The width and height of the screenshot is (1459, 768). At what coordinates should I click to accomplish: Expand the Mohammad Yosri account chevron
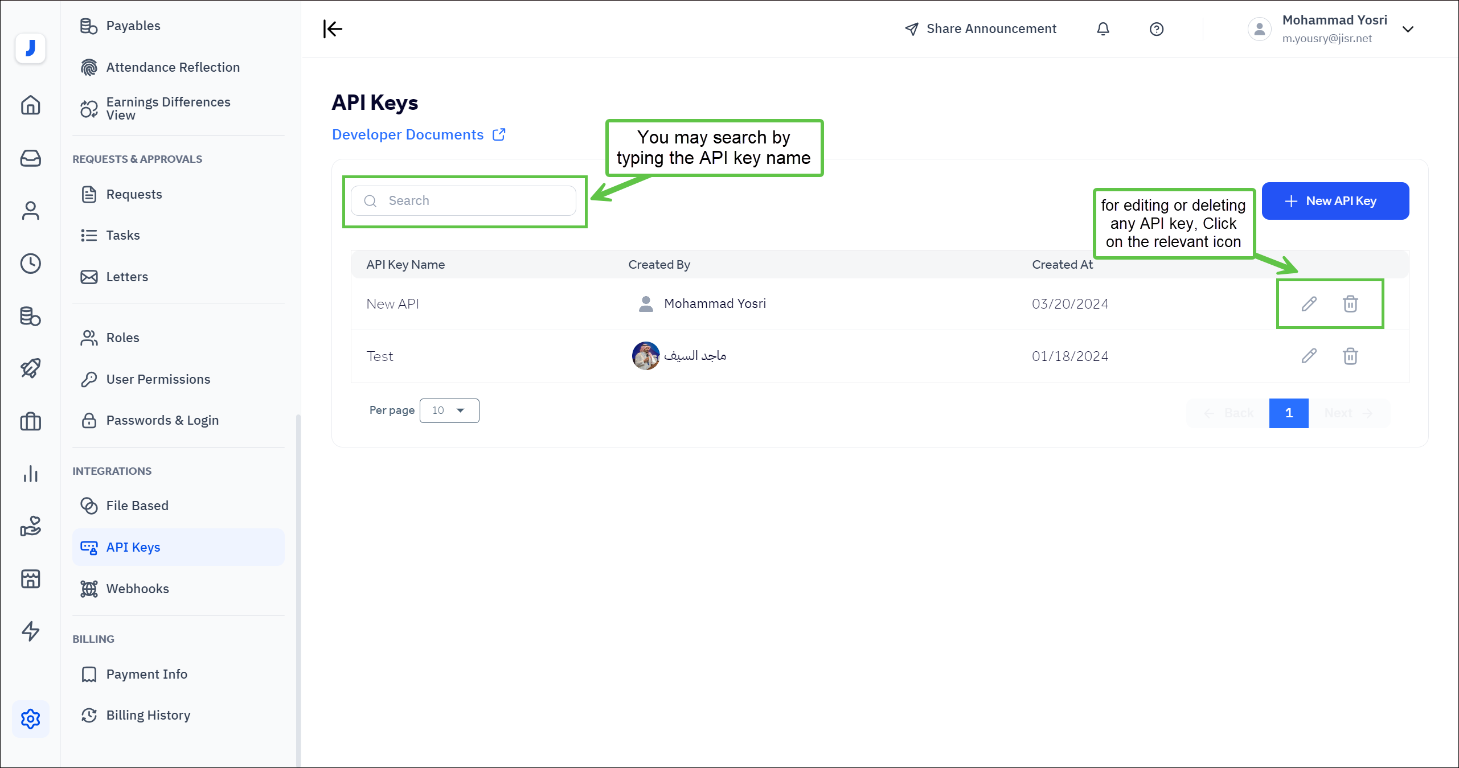tap(1408, 28)
